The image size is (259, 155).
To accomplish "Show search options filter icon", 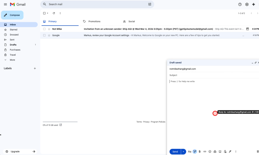I will pyautogui.click(x=150, y=4).
